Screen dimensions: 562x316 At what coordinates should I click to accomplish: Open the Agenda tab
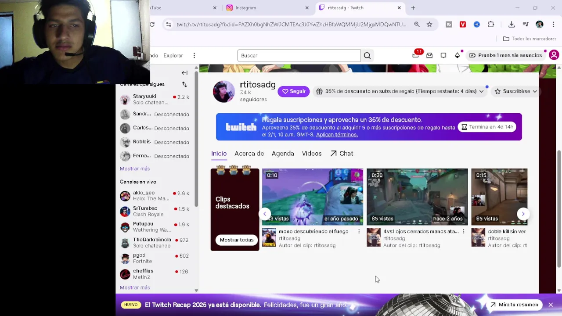[x=283, y=153]
